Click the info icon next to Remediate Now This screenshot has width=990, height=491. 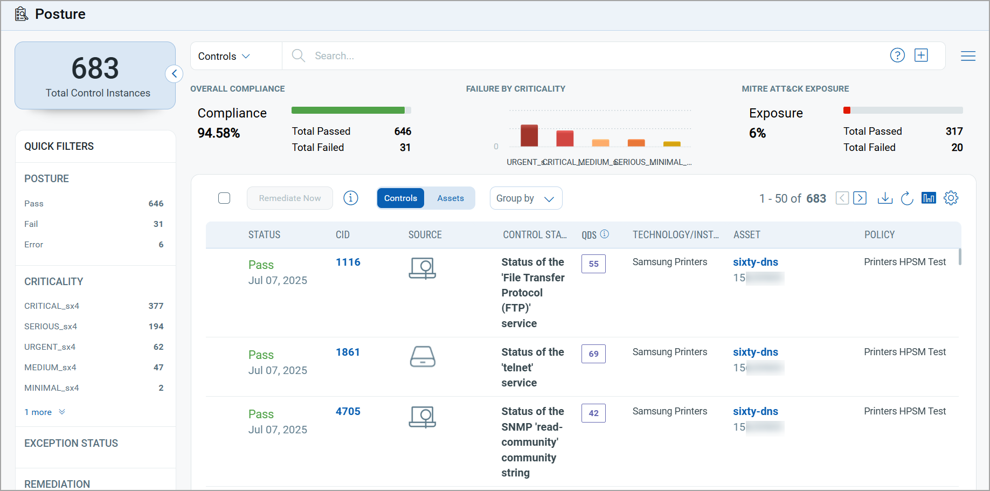tap(351, 198)
